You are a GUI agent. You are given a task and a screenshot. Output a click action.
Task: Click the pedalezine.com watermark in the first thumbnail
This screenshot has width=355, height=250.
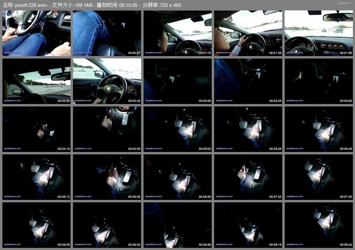click(x=12, y=53)
